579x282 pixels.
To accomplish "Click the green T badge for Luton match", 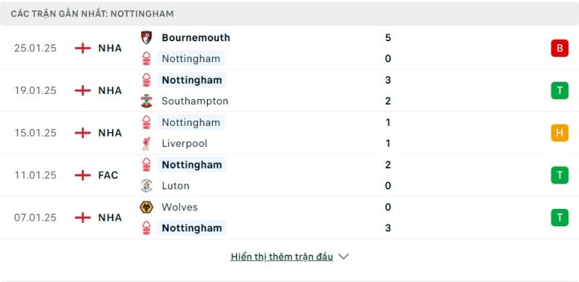I will 559,175.
